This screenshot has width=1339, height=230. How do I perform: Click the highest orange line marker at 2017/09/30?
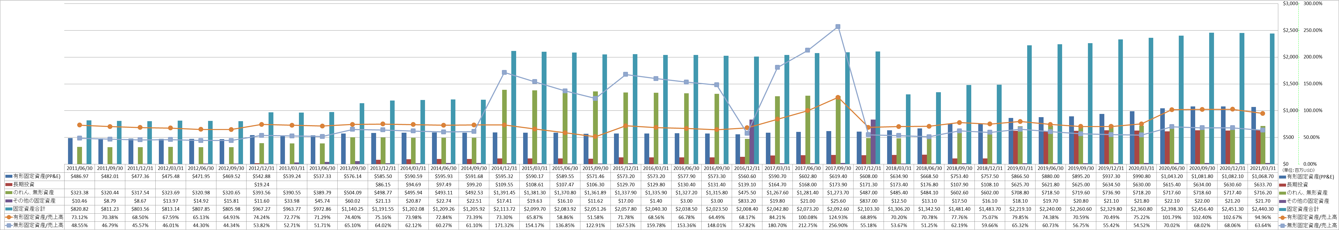(837, 97)
